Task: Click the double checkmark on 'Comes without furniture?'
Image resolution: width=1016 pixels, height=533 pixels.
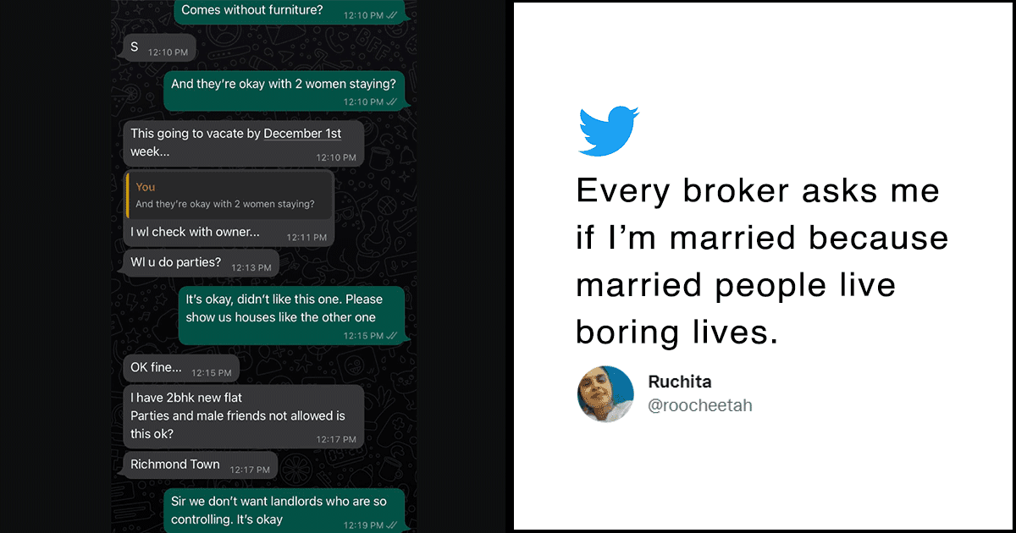Action: [x=393, y=14]
